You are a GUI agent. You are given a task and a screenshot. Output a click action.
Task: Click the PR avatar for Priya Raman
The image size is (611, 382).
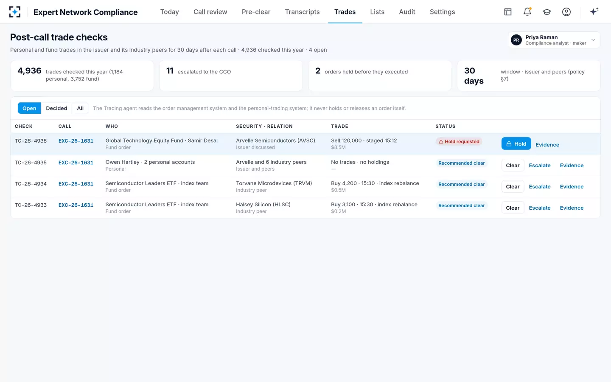pos(516,40)
